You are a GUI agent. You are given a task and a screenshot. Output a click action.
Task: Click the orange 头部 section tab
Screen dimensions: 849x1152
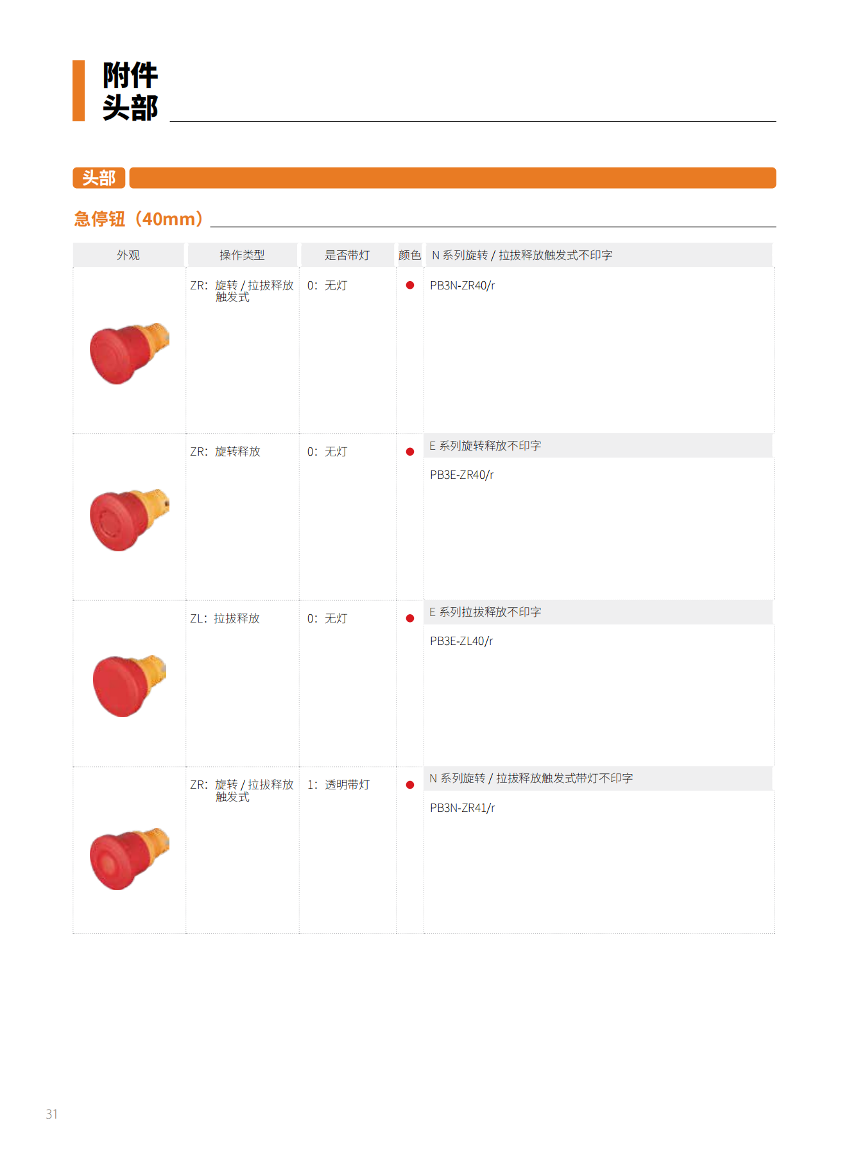click(x=99, y=178)
